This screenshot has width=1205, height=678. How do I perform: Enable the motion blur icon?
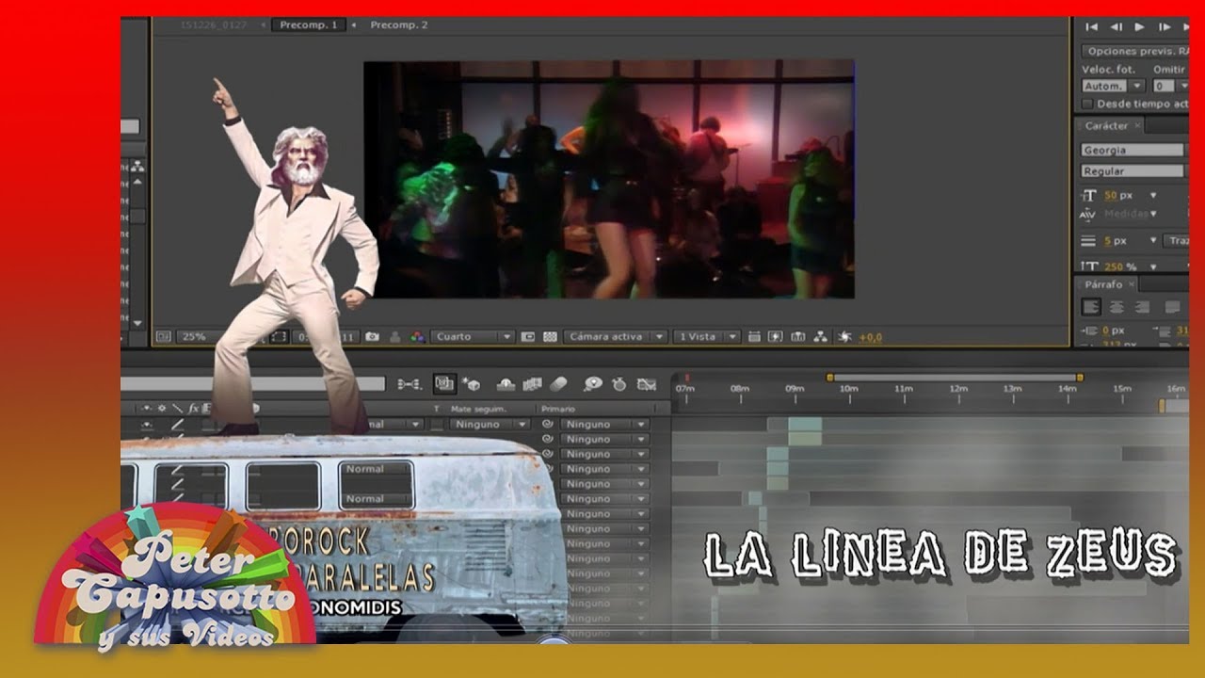[558, 383]
